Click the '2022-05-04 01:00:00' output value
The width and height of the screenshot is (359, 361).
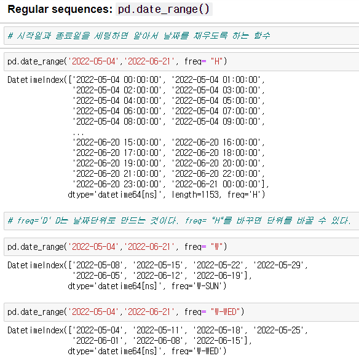pyautogui.click(x=216, y=80)
